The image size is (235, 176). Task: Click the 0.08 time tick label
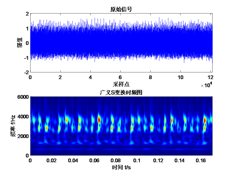[116, 161]
